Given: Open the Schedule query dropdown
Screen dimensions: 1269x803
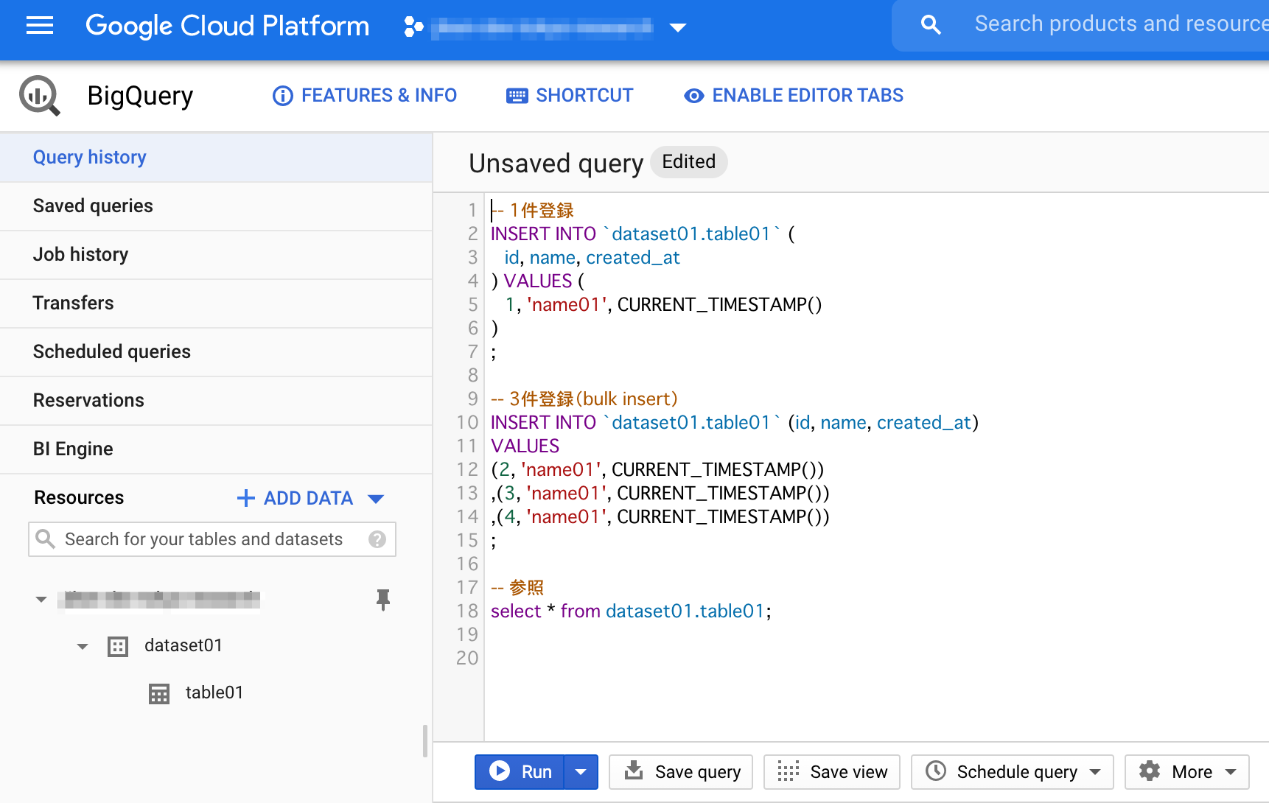Looking at the screenshot, I should point(1013,772).
